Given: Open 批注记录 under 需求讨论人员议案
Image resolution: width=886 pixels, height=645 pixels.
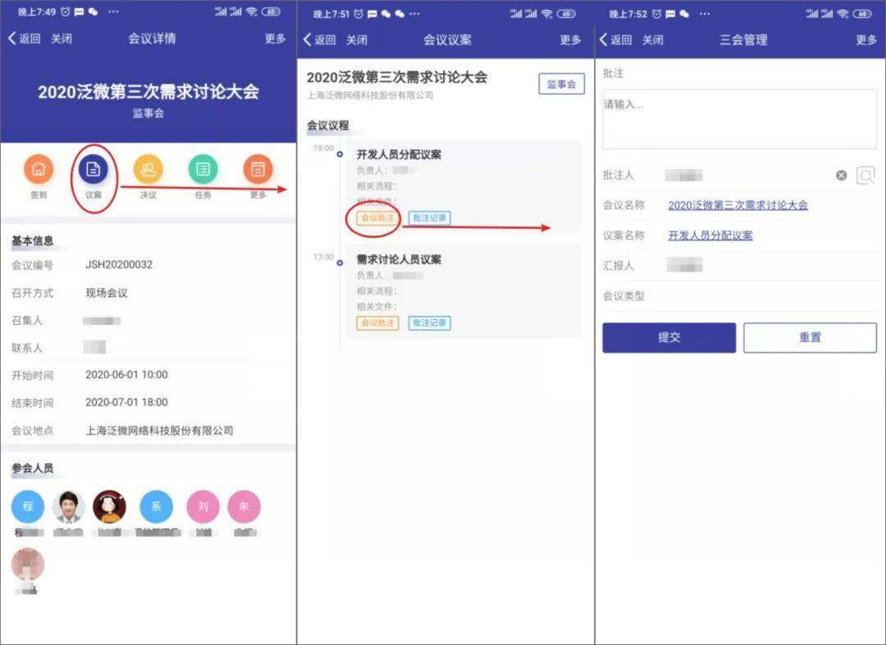Looking at the screenshot, I should (429, 322).
